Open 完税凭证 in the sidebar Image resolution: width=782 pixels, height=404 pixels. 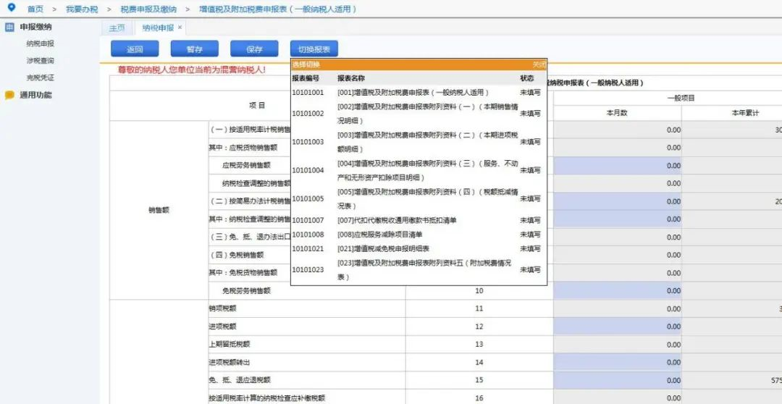(41, 77)
